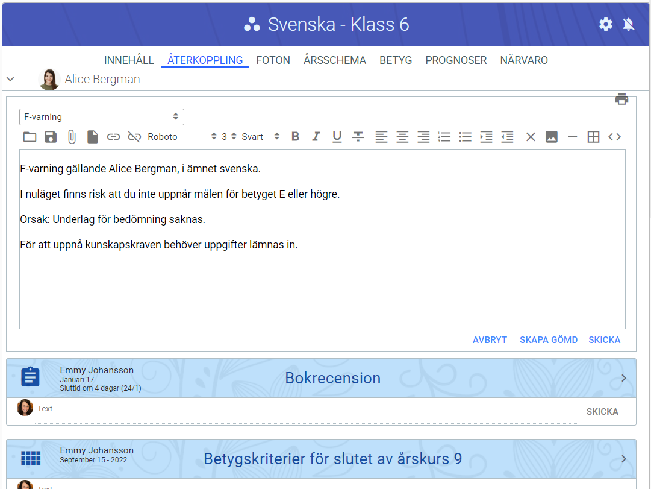Open the Svart text color picker

click(x=260, y=137)
